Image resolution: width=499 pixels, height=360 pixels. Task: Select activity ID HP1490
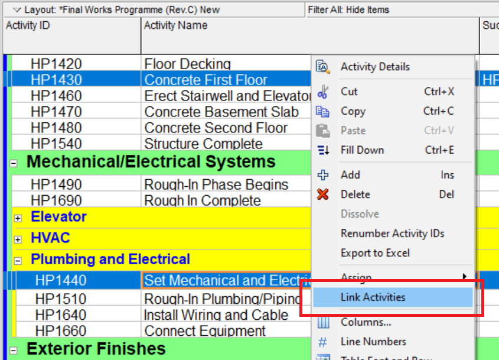[x=56, y=184]
